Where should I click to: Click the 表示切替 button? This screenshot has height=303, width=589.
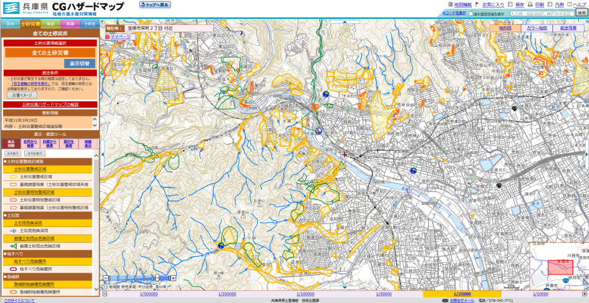80,63
